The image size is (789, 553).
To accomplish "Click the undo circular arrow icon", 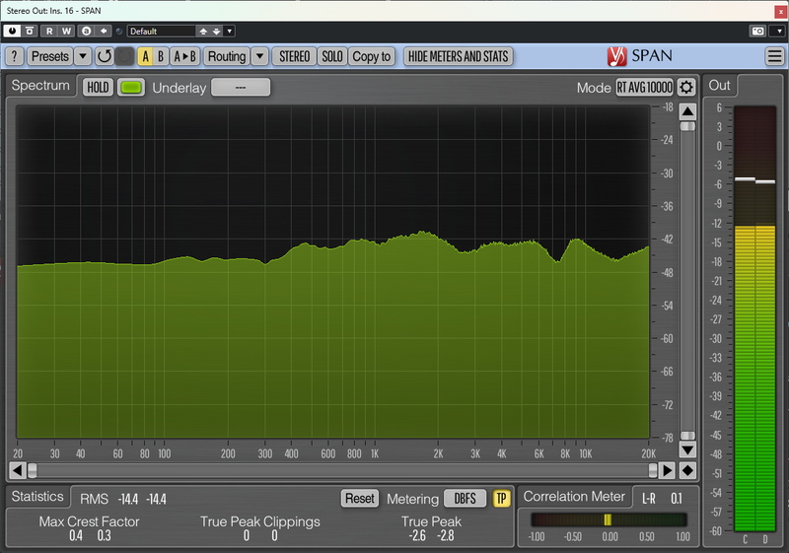I will 105,56.
